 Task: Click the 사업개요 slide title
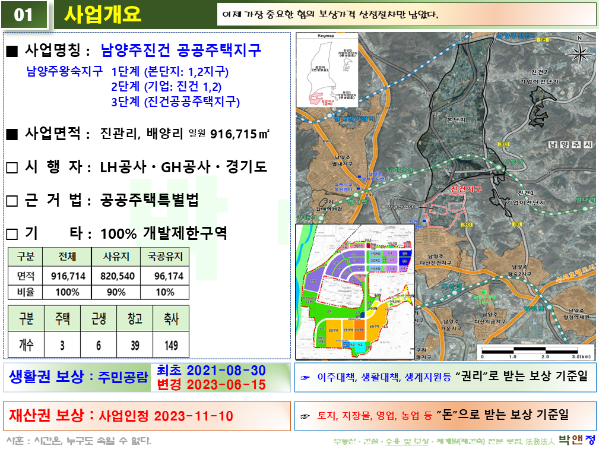(103, 14)
